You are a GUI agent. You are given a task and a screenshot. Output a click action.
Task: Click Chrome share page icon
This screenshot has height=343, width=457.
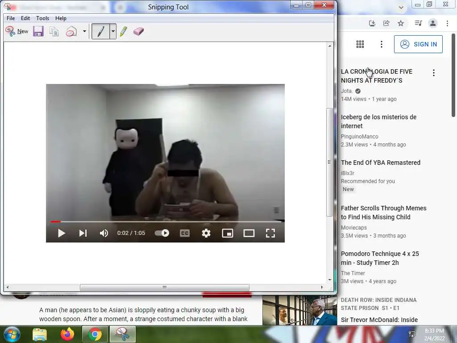386,23
